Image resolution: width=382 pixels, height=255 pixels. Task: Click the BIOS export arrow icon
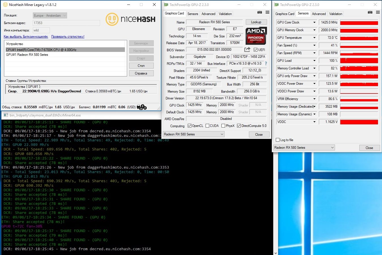(247, 50)
